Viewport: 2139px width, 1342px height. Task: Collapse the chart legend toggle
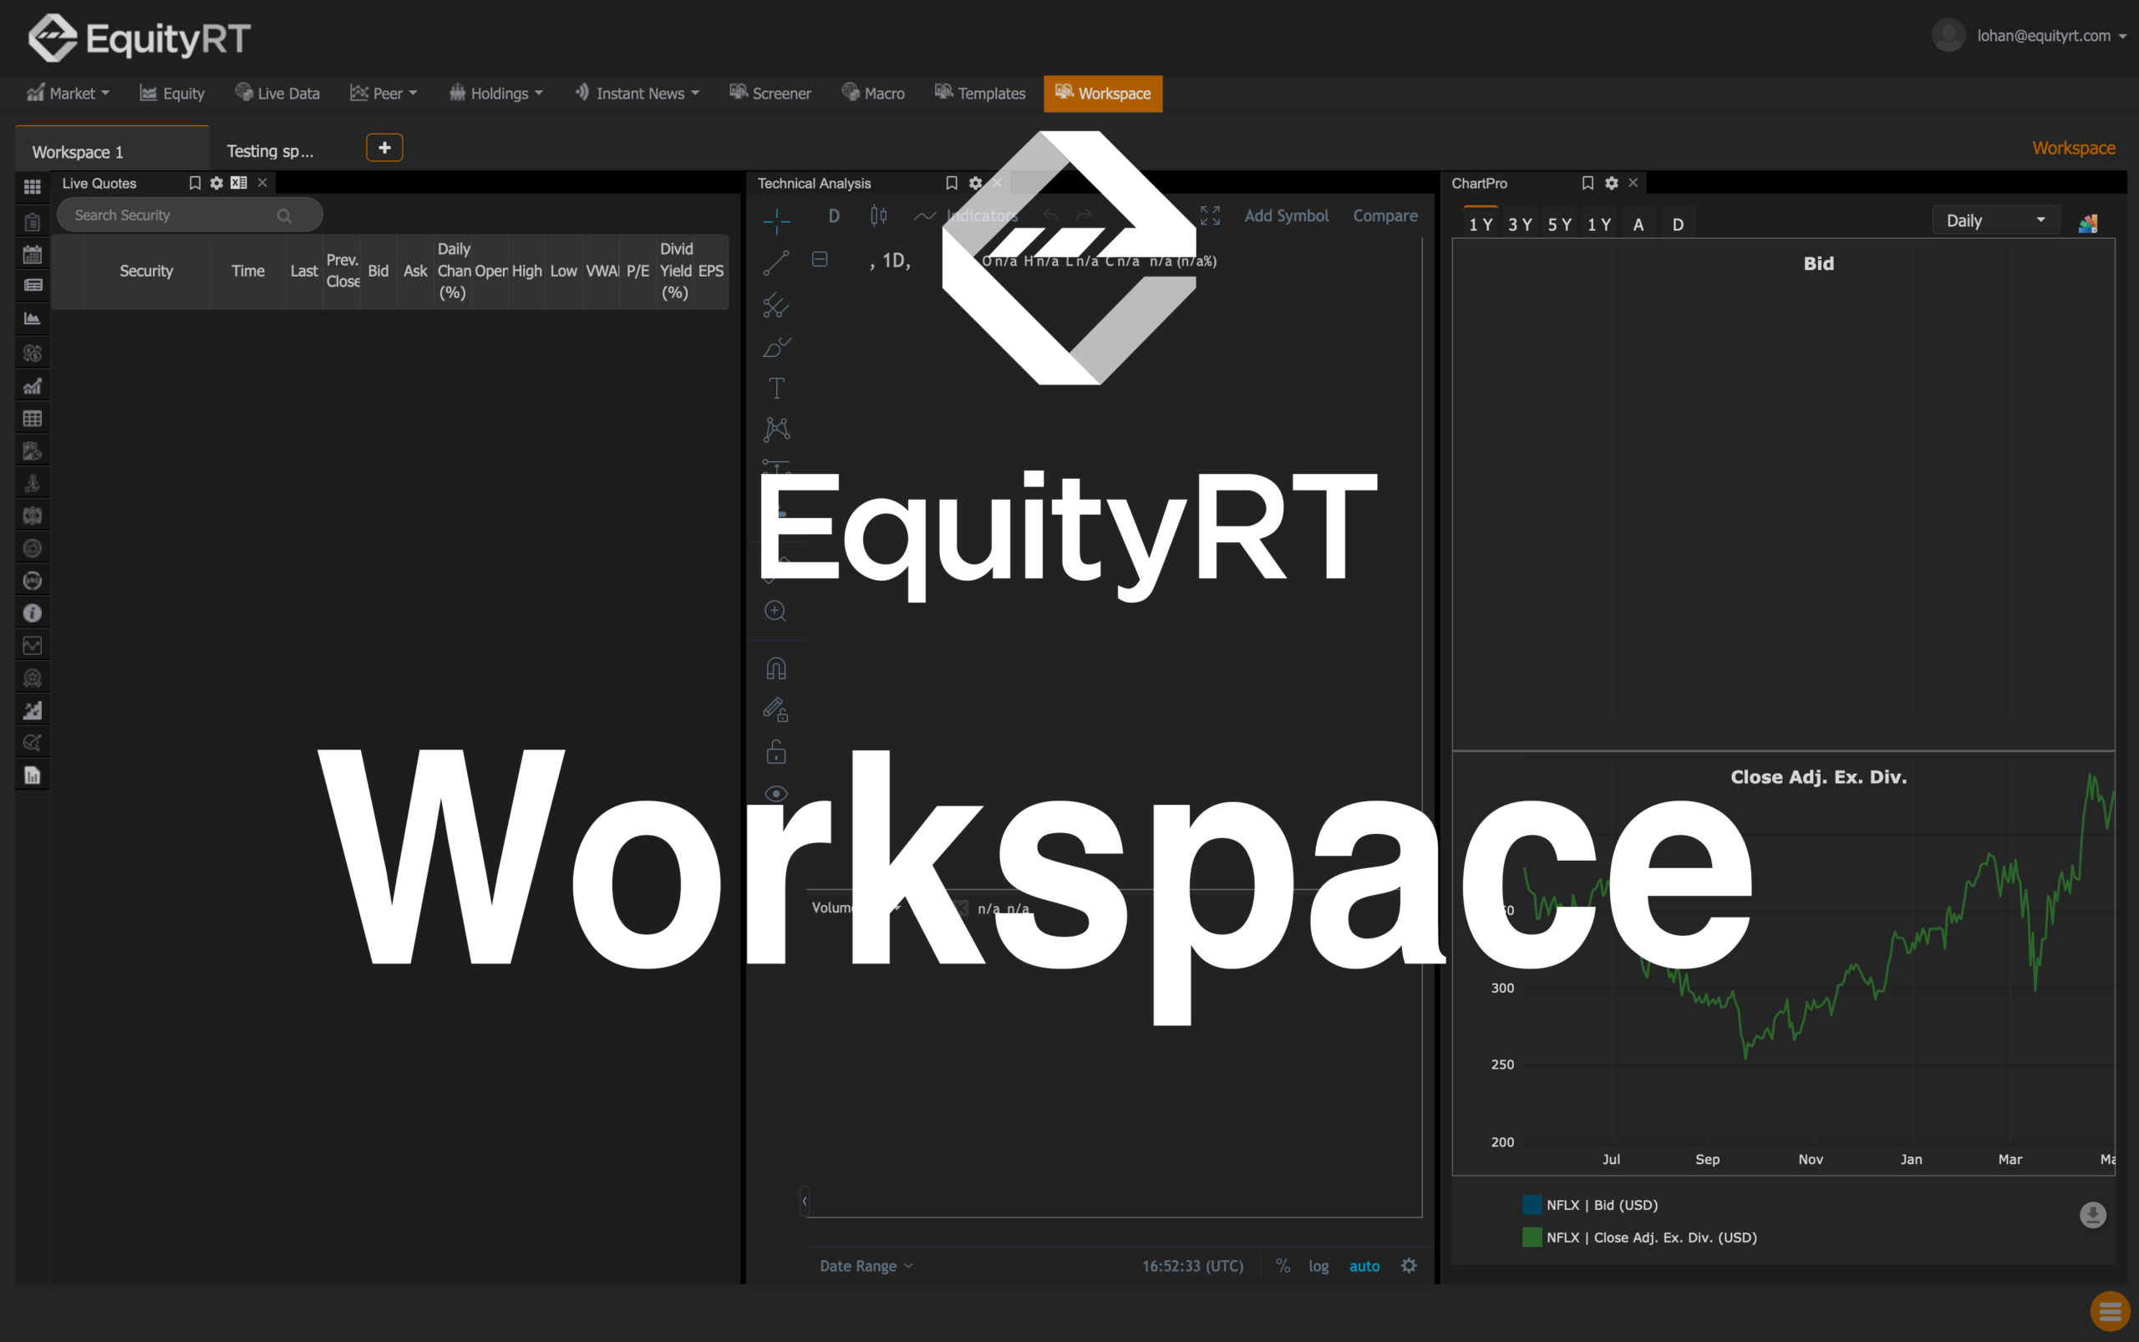point(821,259)
